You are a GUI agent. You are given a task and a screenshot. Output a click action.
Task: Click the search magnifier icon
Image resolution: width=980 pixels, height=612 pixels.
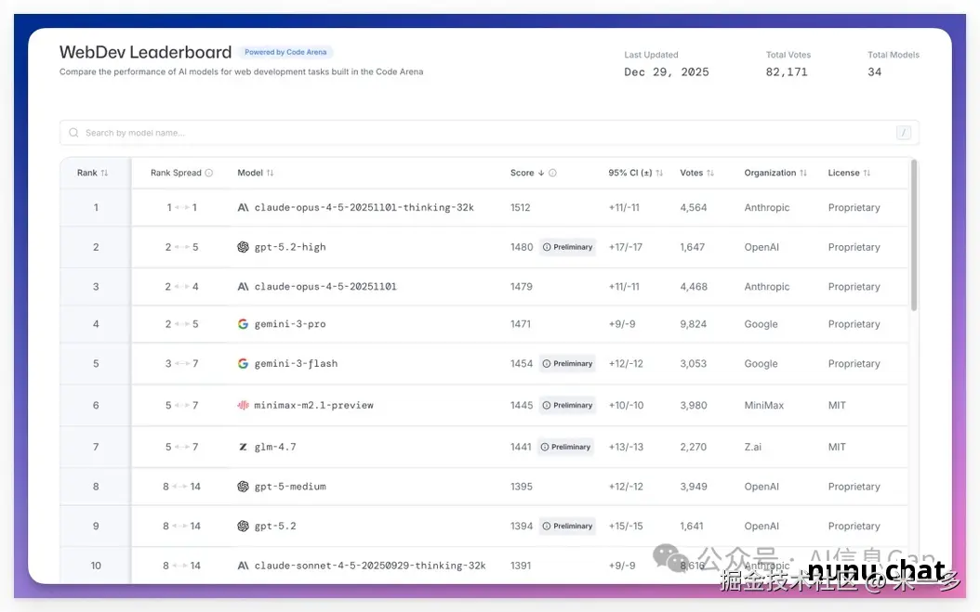click(73, 133)
